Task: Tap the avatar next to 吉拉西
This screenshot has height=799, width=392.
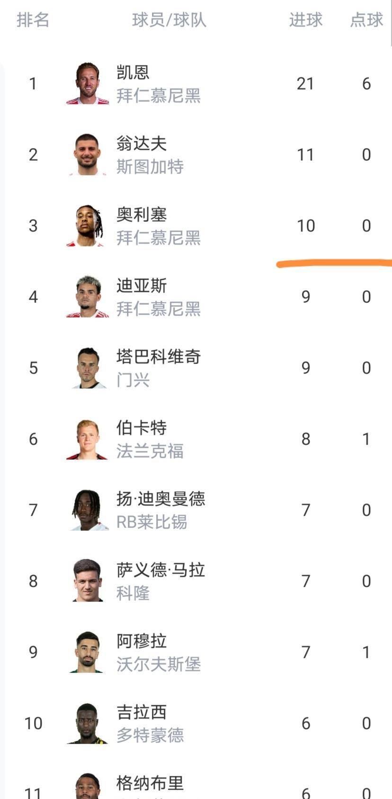Action: coord(88,723)
